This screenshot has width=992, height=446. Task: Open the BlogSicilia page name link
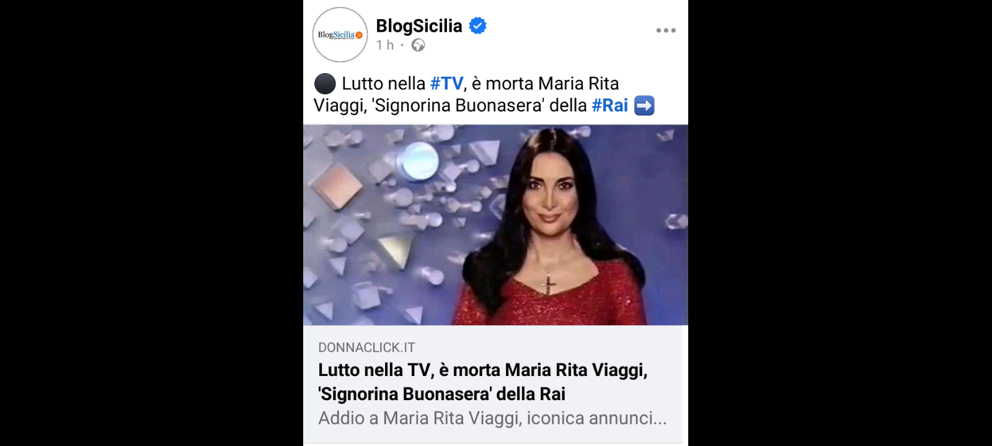click(419, 26)
